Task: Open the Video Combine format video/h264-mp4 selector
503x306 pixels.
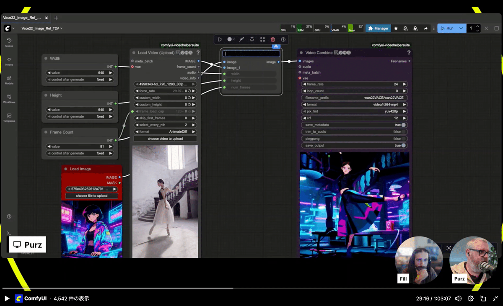Action: click(x=355, y=105)
